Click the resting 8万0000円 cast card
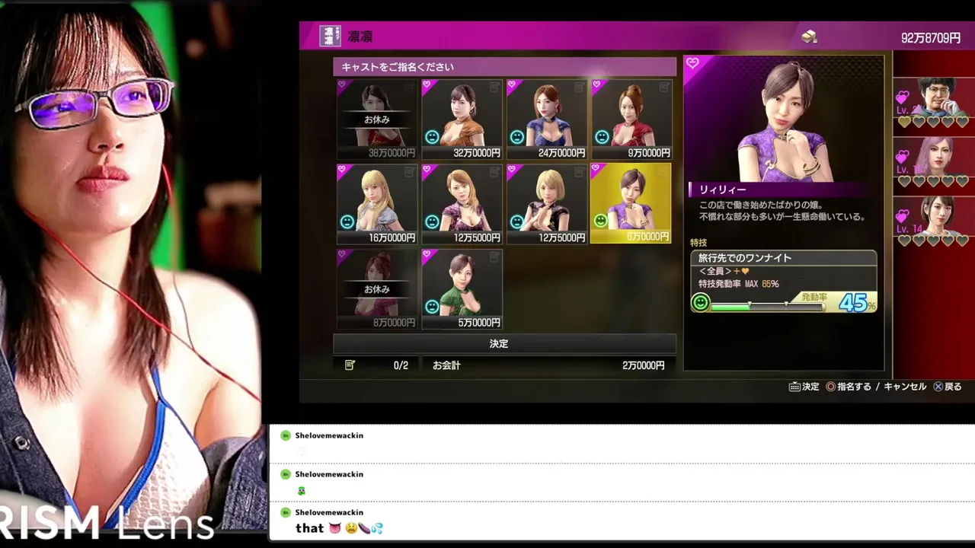Image resolution: width=975 pixels, height=548 pixels. tap(377, 289)
